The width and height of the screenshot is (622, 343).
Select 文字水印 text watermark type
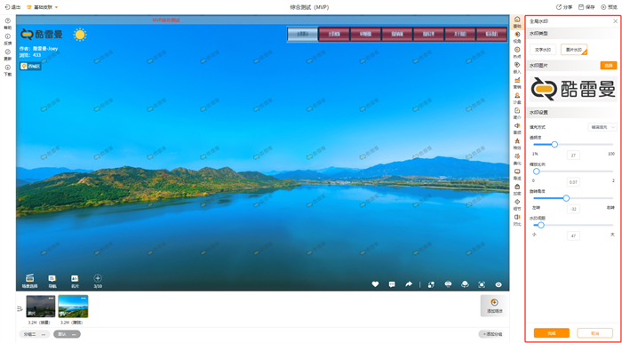tap(543, 50)
